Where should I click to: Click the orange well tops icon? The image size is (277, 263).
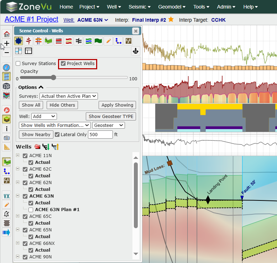(x=38, y=41)
